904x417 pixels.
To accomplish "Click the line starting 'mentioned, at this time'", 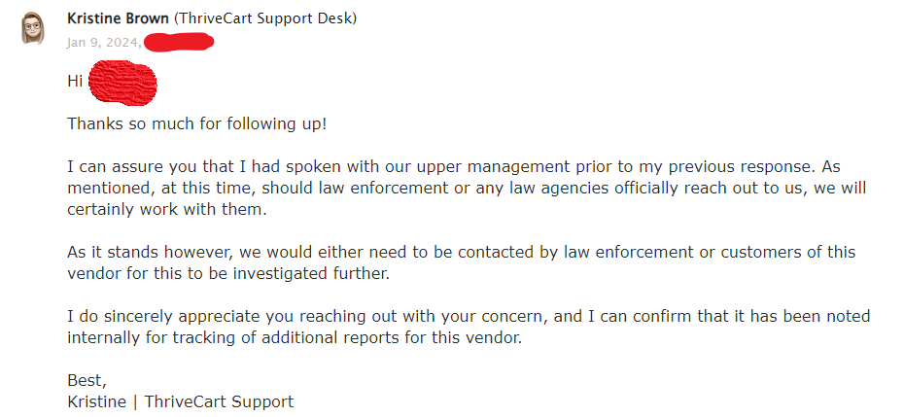I will 467,189.
